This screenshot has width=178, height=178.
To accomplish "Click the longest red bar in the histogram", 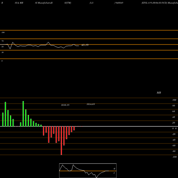I will 61,141.
